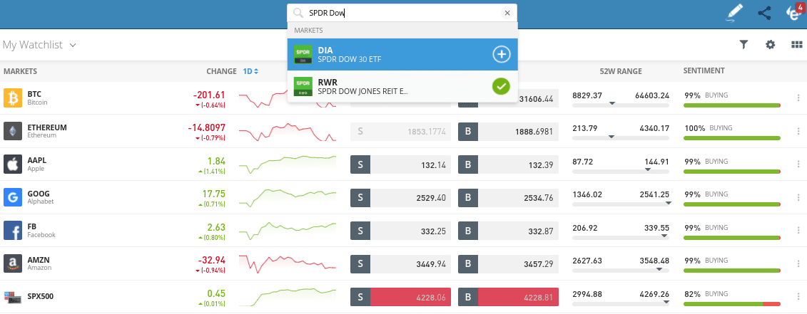
Task: Add DIA to watchlist with plus icon
Action: (502, 54)
